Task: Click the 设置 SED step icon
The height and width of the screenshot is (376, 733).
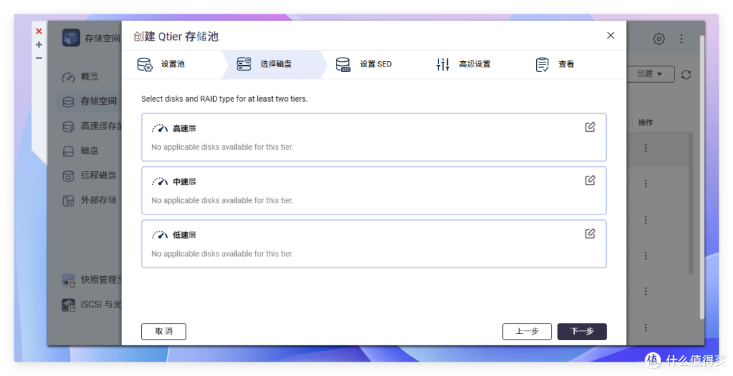Action: (x=343, y=64)
